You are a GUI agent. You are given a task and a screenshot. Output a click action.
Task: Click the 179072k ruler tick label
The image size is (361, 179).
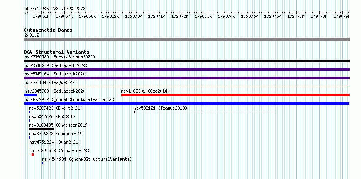(x=180, y=16)
